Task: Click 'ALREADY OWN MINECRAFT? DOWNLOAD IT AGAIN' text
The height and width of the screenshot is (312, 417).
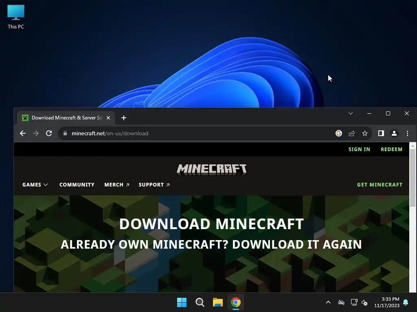Action: click(211, 244)
